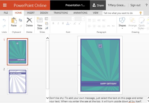The height and width of the screenshot is (103, 149).
Task: Click the Duplicate Slide icon
Action: [46, 23]
